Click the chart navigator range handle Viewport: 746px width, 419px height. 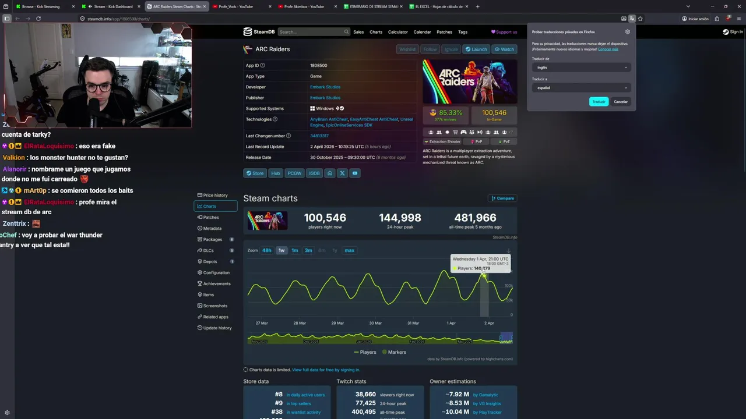(501, 338)
